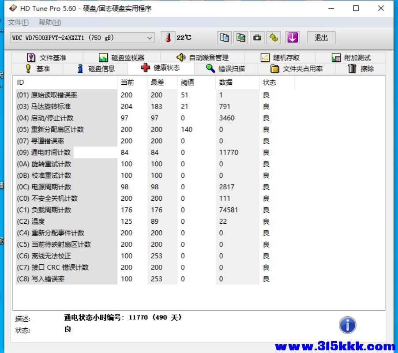The height and width of the screenshot is (353, 398).
Task: Click the 数据 column header
Action: [226, 83]
